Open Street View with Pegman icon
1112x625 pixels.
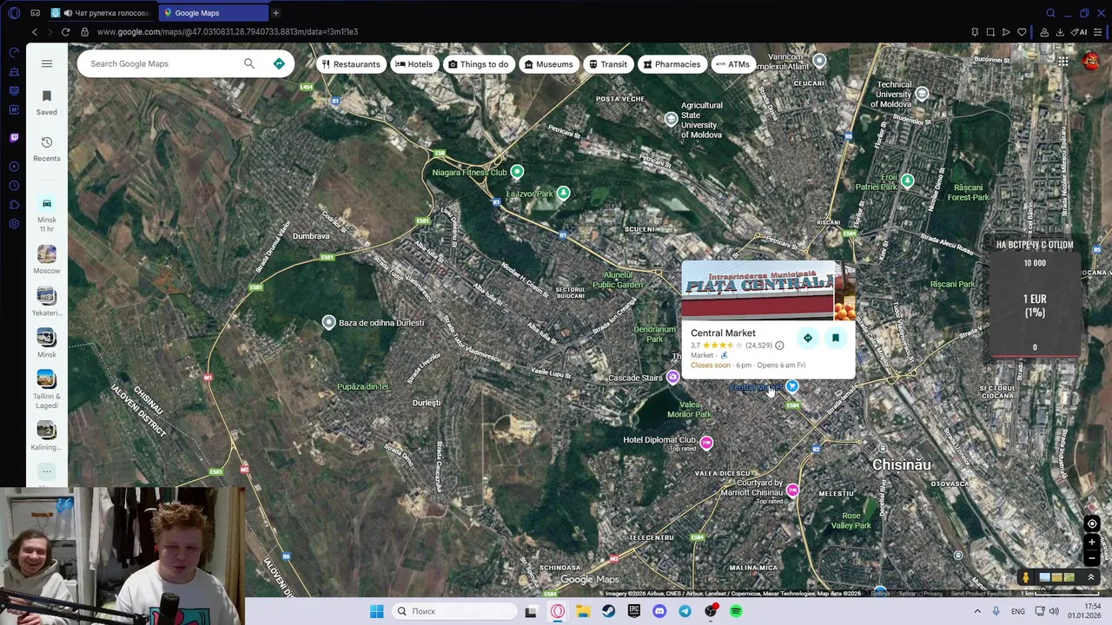[1025, 577]
